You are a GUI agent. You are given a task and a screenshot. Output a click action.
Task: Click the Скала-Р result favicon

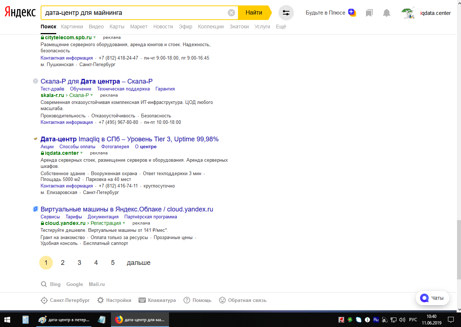point(36,81)
